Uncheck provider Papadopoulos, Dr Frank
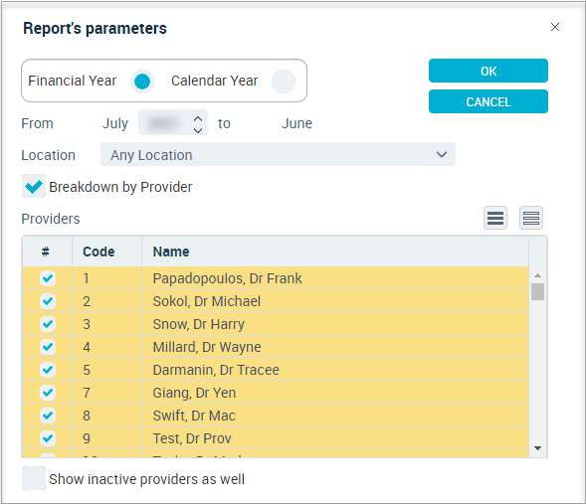Image resolution: width=586 pixels, height=504 pixels. 48,278
